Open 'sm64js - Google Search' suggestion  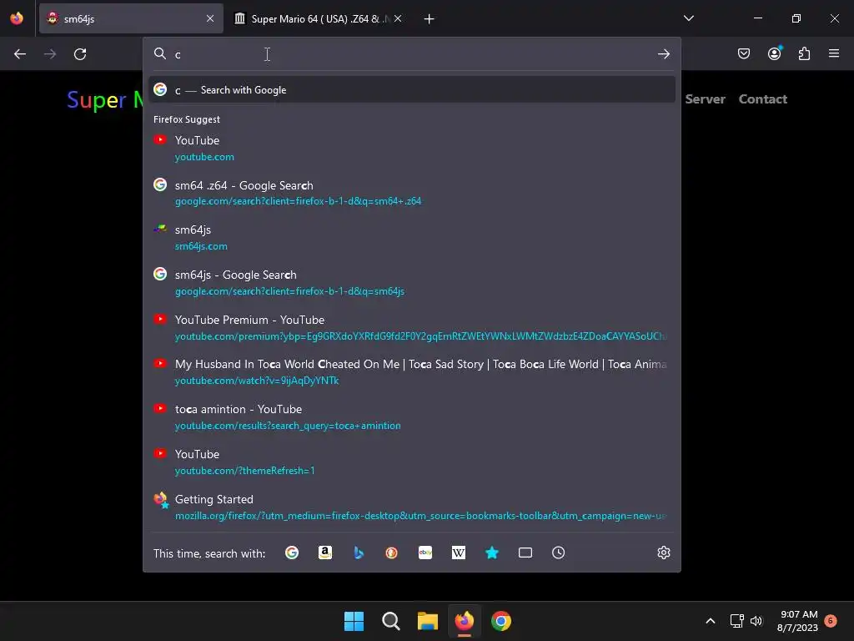pos(412,282)
